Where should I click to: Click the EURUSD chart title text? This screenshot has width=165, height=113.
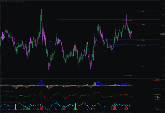click(13, 2)
